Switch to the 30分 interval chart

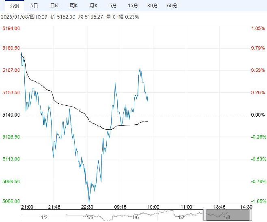152,5
